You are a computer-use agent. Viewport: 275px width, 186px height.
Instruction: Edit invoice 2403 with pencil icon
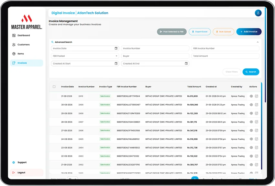click(x=257, y=156)
